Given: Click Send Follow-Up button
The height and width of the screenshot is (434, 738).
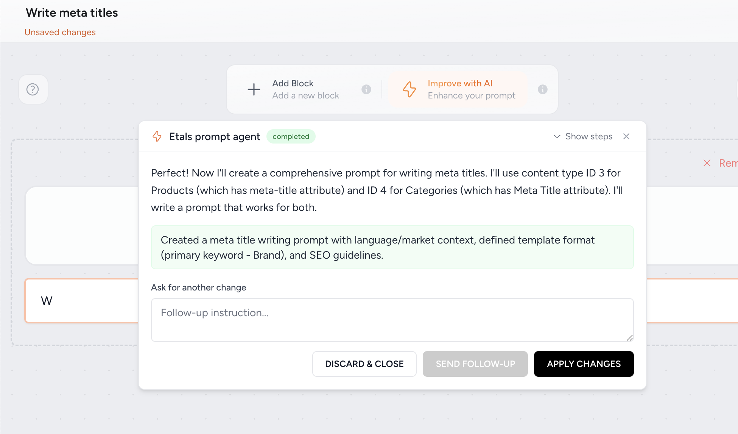Looking at the screenshot, I should [x=475, y=364].
